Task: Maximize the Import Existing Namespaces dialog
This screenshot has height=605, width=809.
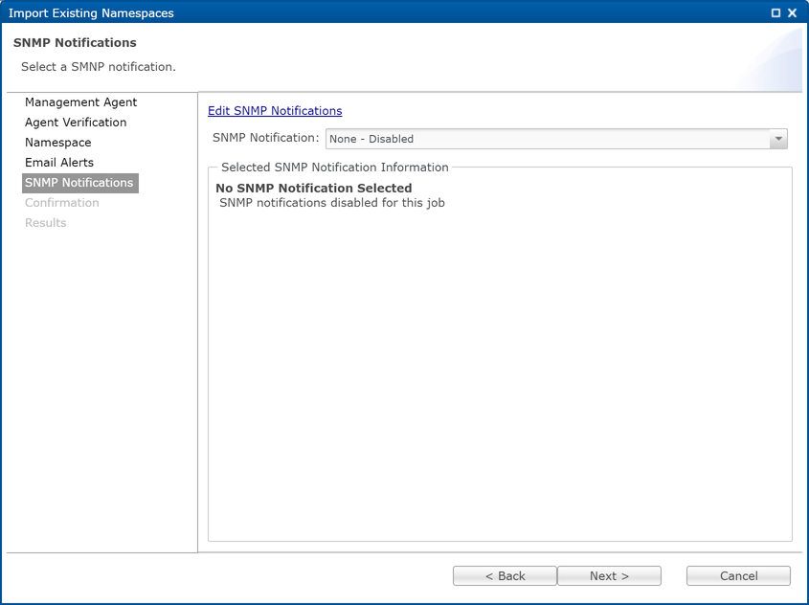Action: coord(775,12)
